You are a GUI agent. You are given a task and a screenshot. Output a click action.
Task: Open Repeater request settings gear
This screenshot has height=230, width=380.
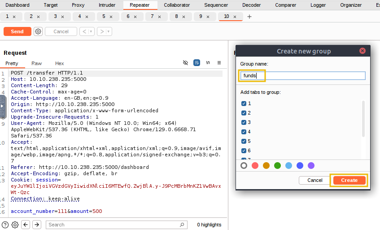[x=38, y=31]
